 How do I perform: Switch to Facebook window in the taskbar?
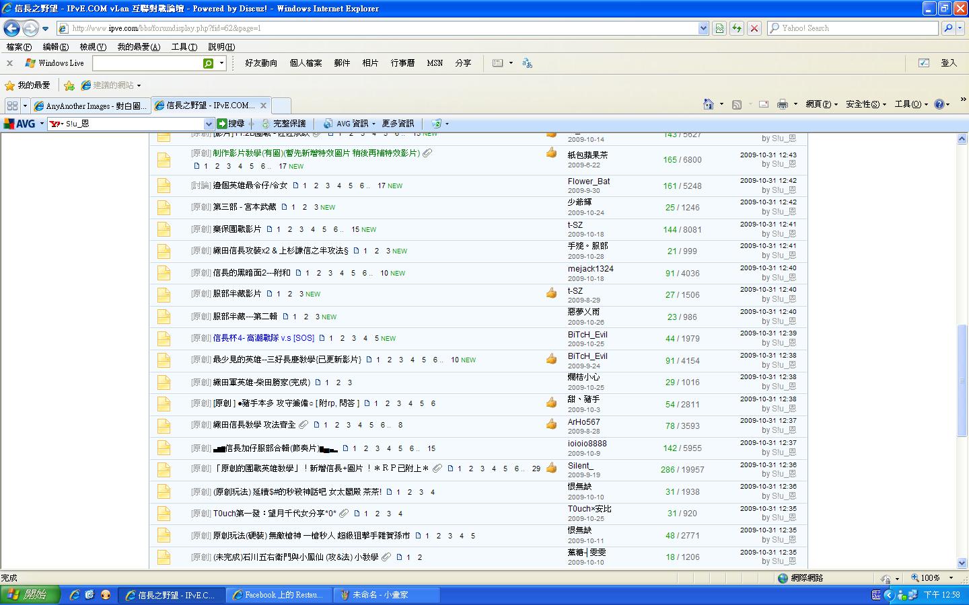tap(278, 595)
